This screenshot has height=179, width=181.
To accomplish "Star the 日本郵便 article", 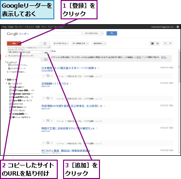I will coord(99,68).
